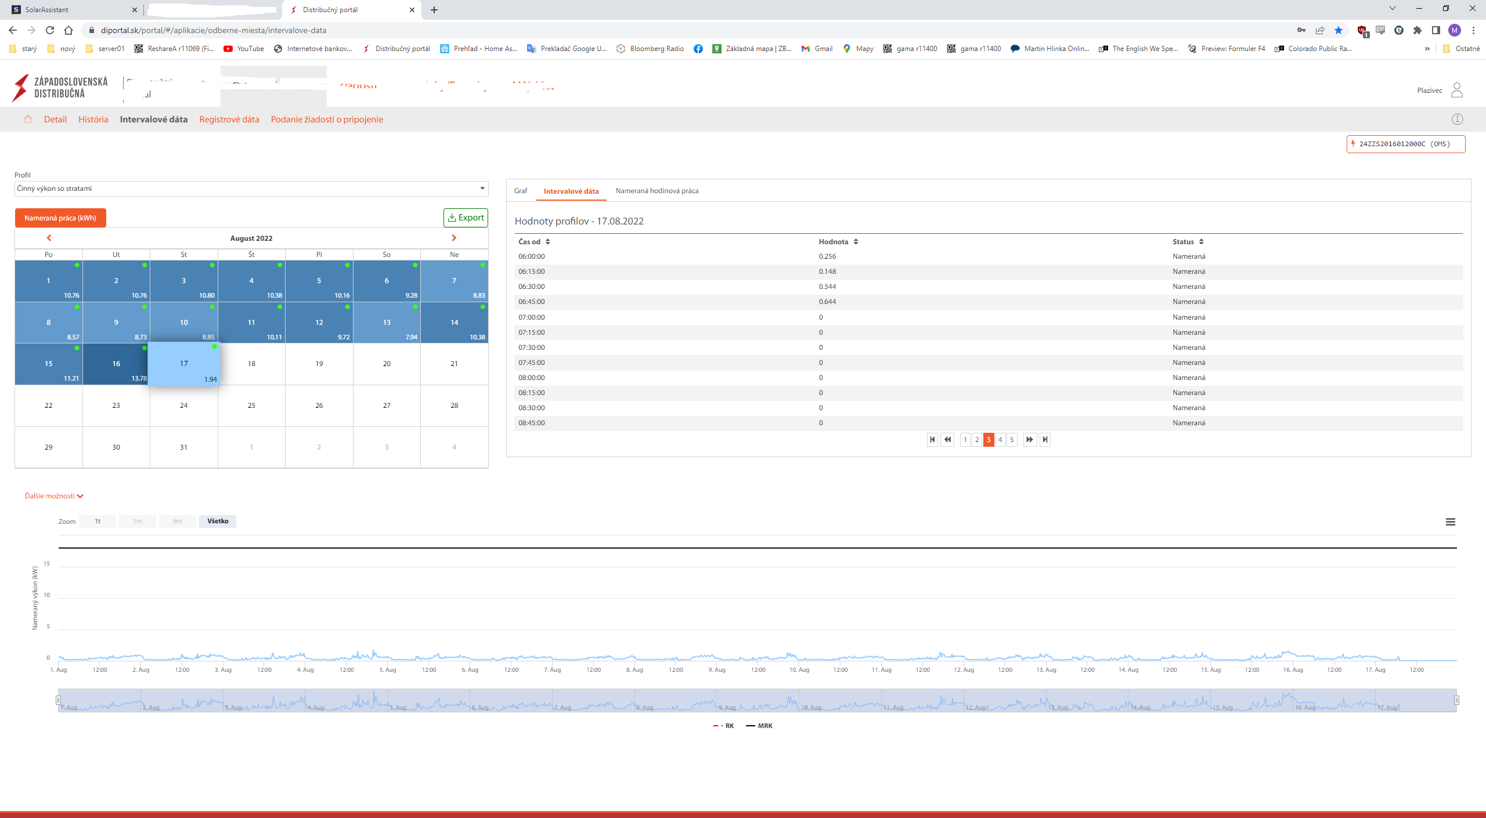Open Chrome profile avatar M
This screenshot has width=1486, height=818.
coord(1455,30)
